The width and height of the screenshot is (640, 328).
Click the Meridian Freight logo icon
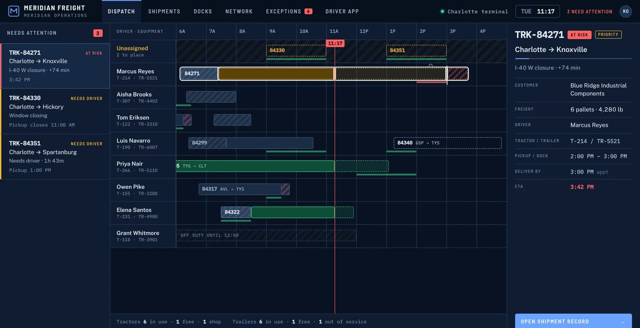14,11
